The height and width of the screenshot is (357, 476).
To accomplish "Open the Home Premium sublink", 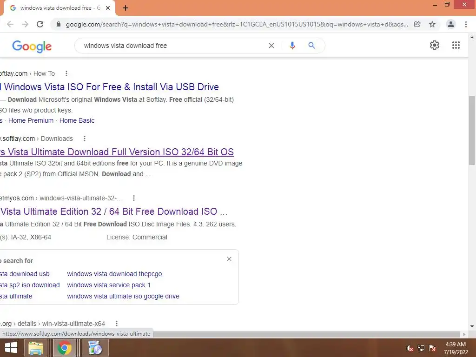I will coord(31,120).
